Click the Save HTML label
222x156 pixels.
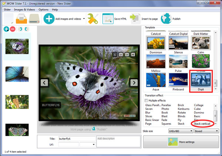[120, 19]
